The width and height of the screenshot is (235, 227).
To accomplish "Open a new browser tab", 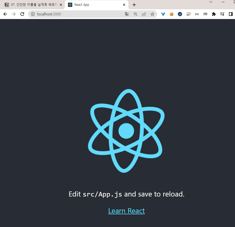I will tap(134, 5).
